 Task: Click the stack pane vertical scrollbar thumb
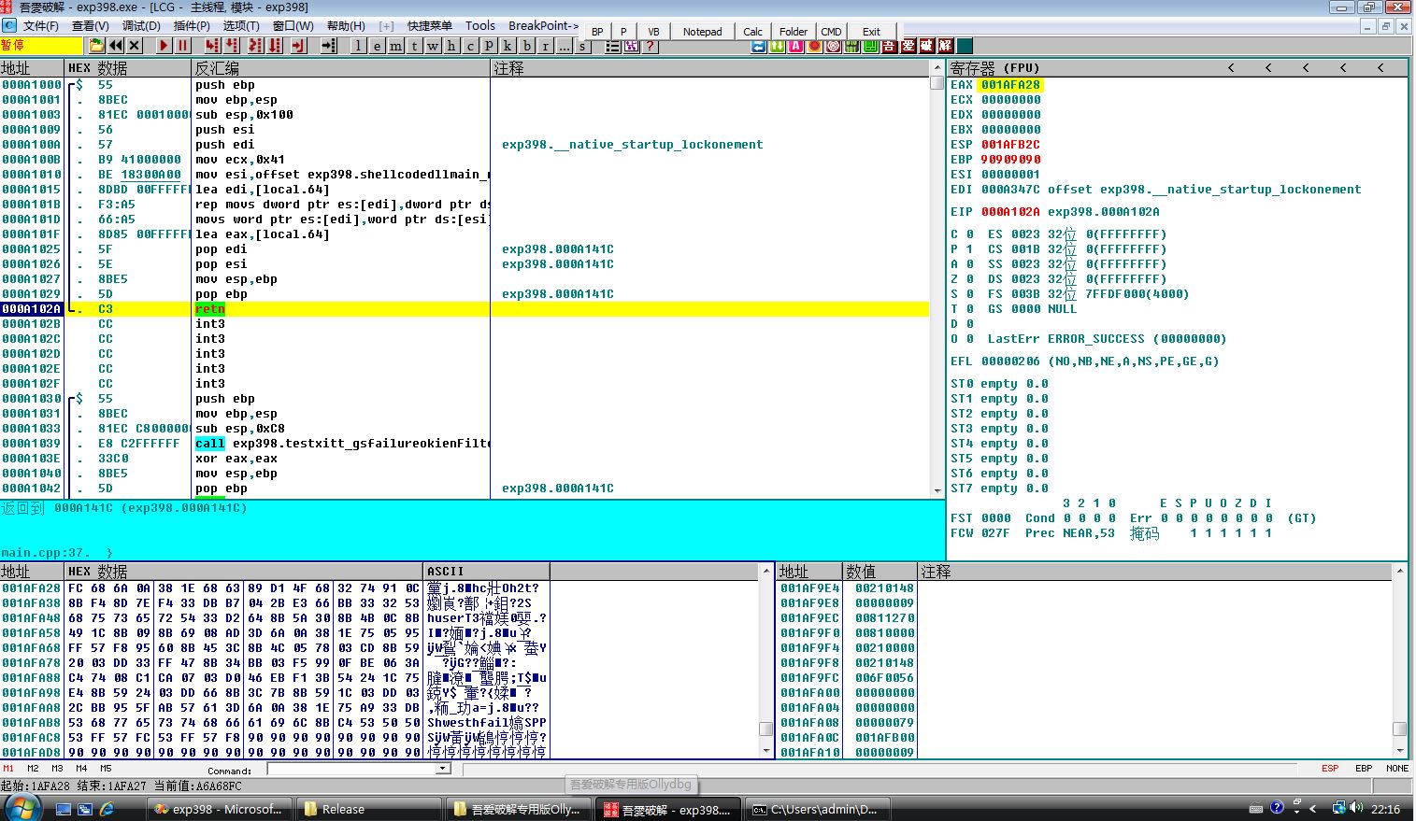click(x=1399, y=729)
